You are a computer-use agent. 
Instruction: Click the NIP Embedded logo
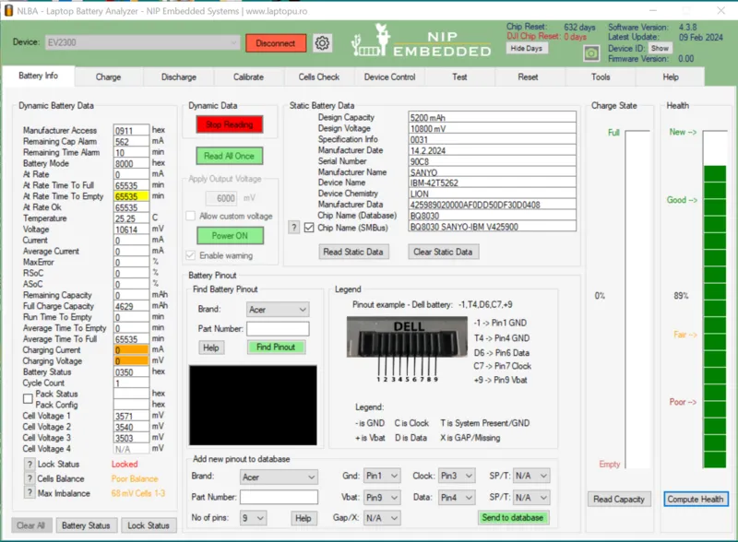(422, 41)
